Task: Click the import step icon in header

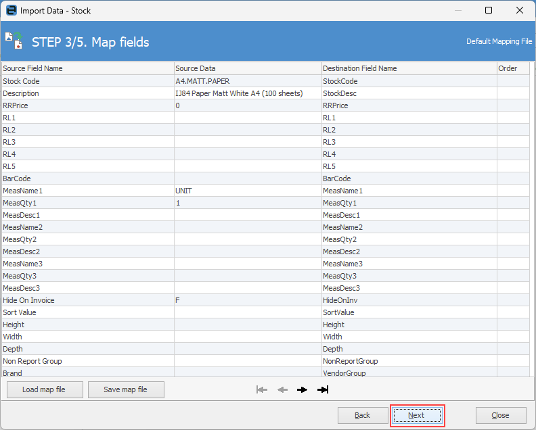Action: click(x=14, y=41)
